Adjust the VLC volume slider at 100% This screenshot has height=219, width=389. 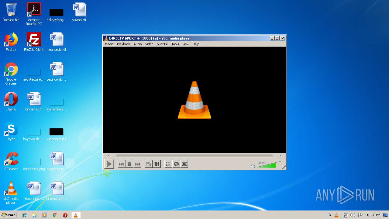tap(269, 165)
